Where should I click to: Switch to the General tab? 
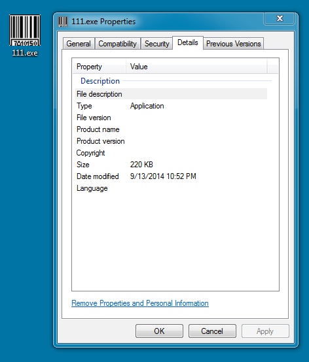coord(79,44)
